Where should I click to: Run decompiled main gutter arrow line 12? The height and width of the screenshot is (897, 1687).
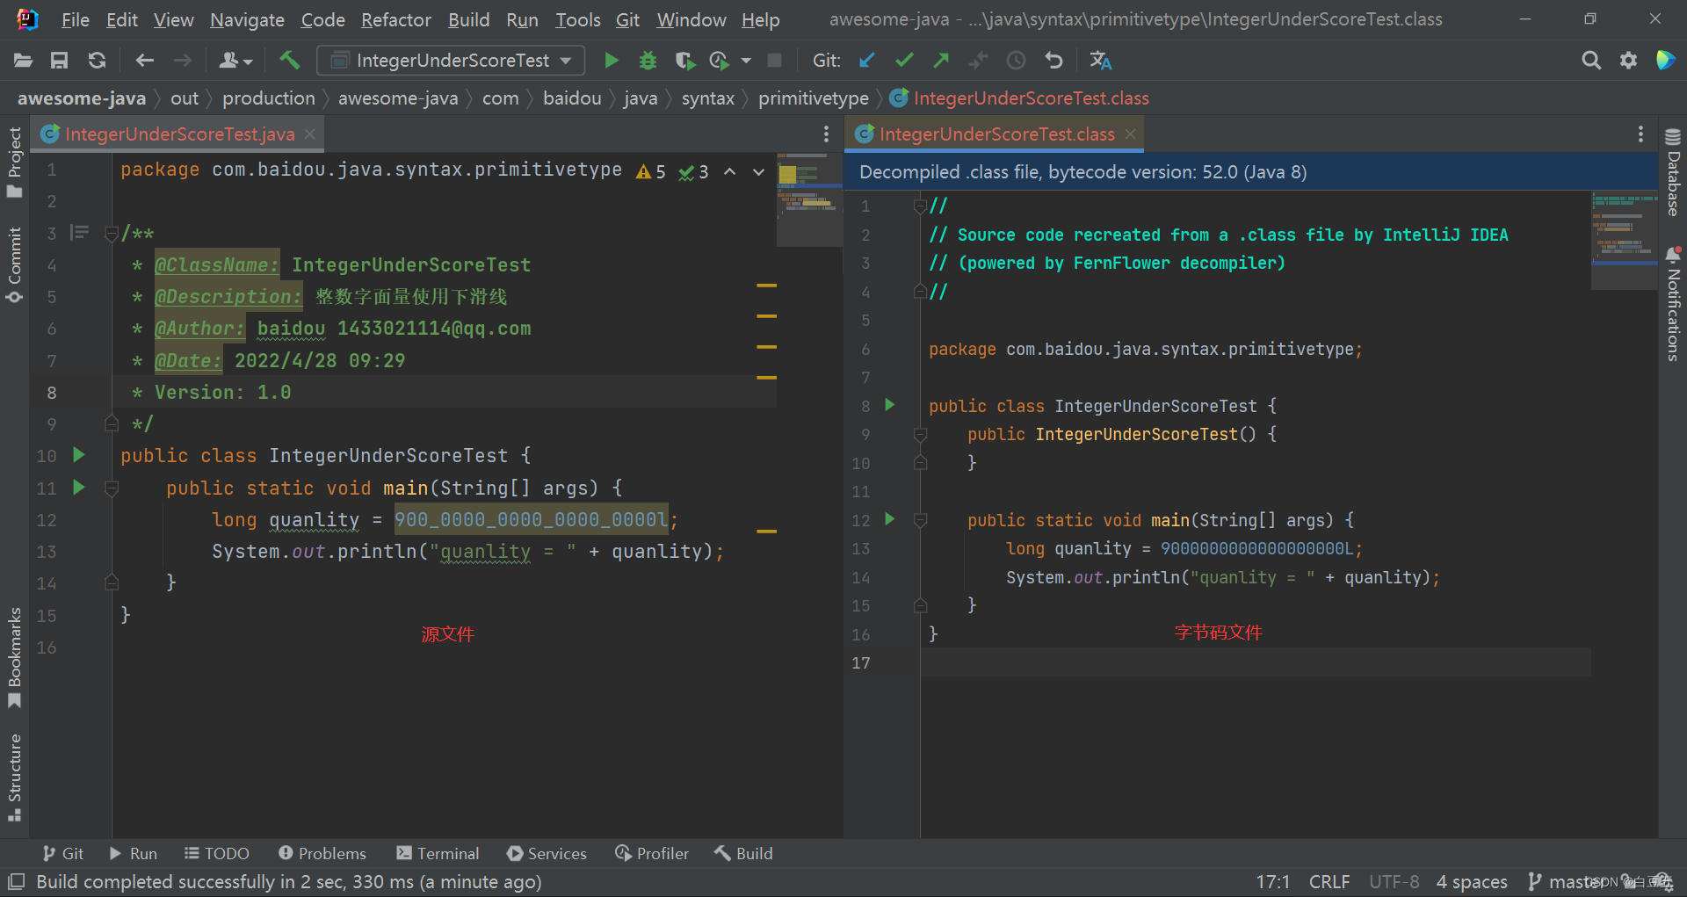[890, 518]
